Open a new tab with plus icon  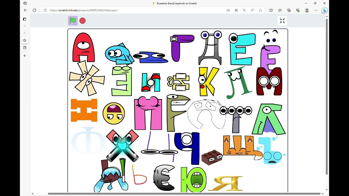tap(25, 56)
